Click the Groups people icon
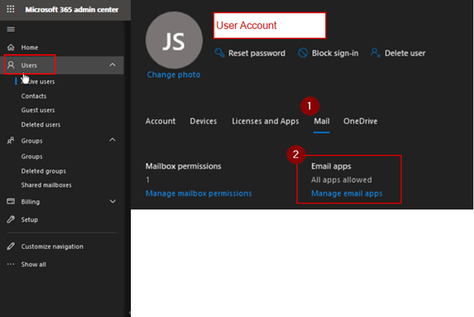Image resolution: width=474 pixels, height=317 pixels. click(11, 140)
